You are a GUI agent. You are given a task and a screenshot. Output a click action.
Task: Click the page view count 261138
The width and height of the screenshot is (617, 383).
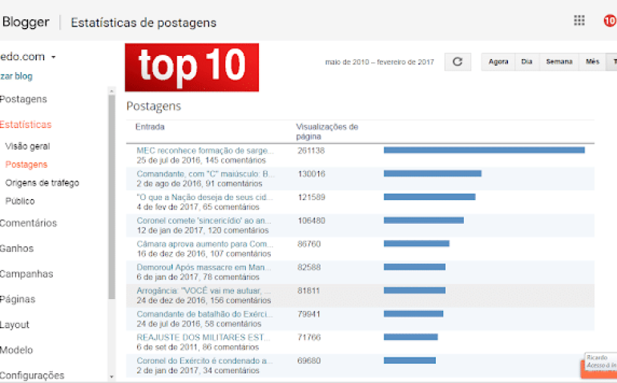311,150
